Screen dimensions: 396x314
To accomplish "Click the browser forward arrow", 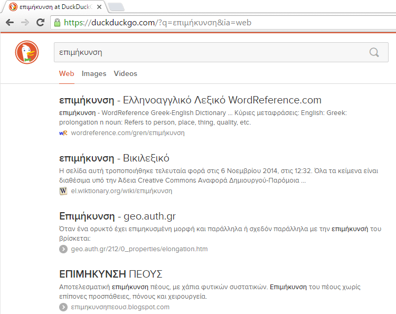I will 25,23.
